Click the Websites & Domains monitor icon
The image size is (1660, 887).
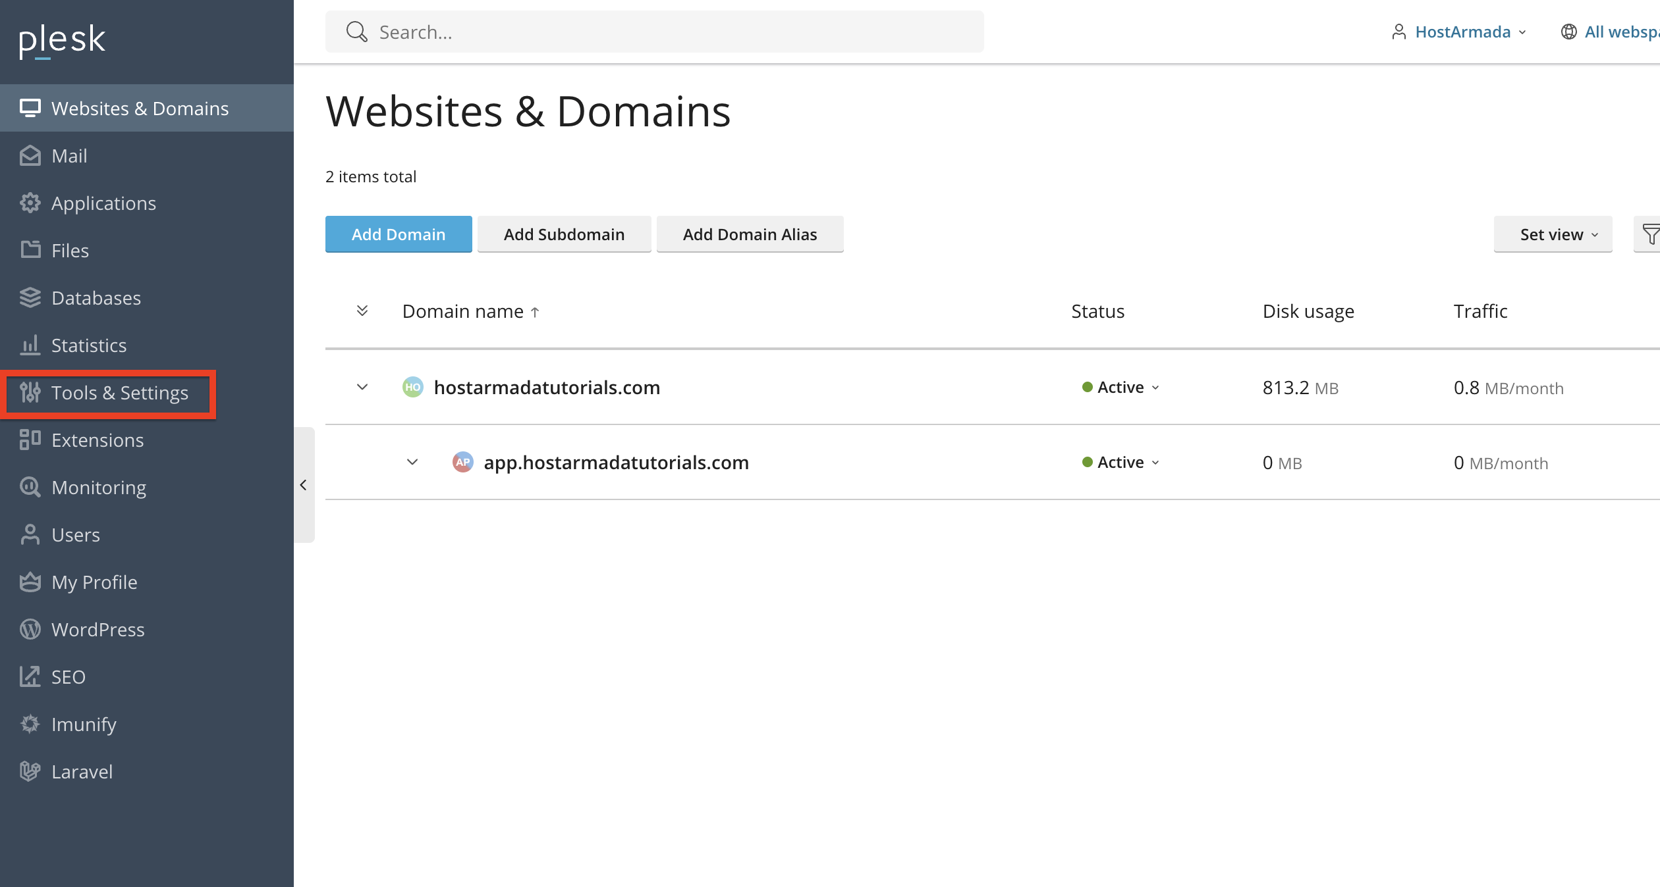click(30, 108)
